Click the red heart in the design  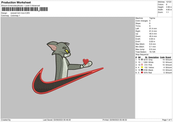click(x=86, y=62)
